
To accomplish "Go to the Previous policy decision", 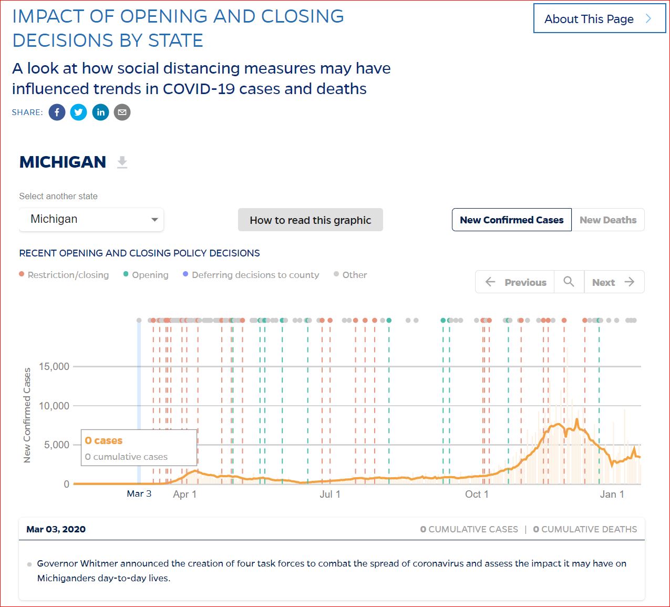I will pyautogui.click(x=515, y=282).
